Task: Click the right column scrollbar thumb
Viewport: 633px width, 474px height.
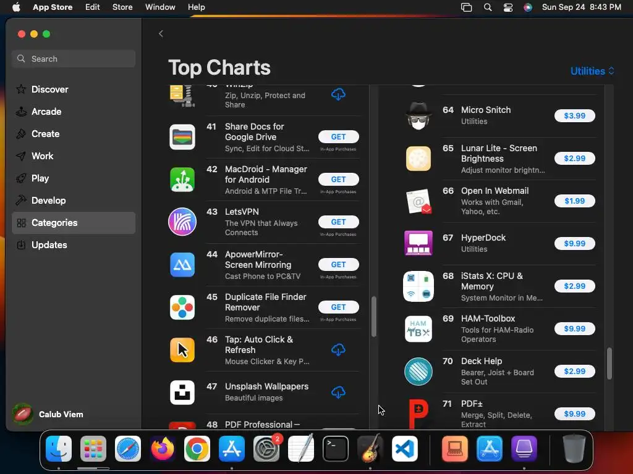Action: 610,364
